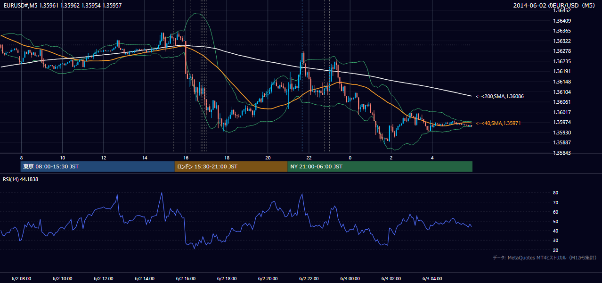This screenshot has width=602, height=283.
Task: Click hour label 22 under price chart
Action: point(309,158)
